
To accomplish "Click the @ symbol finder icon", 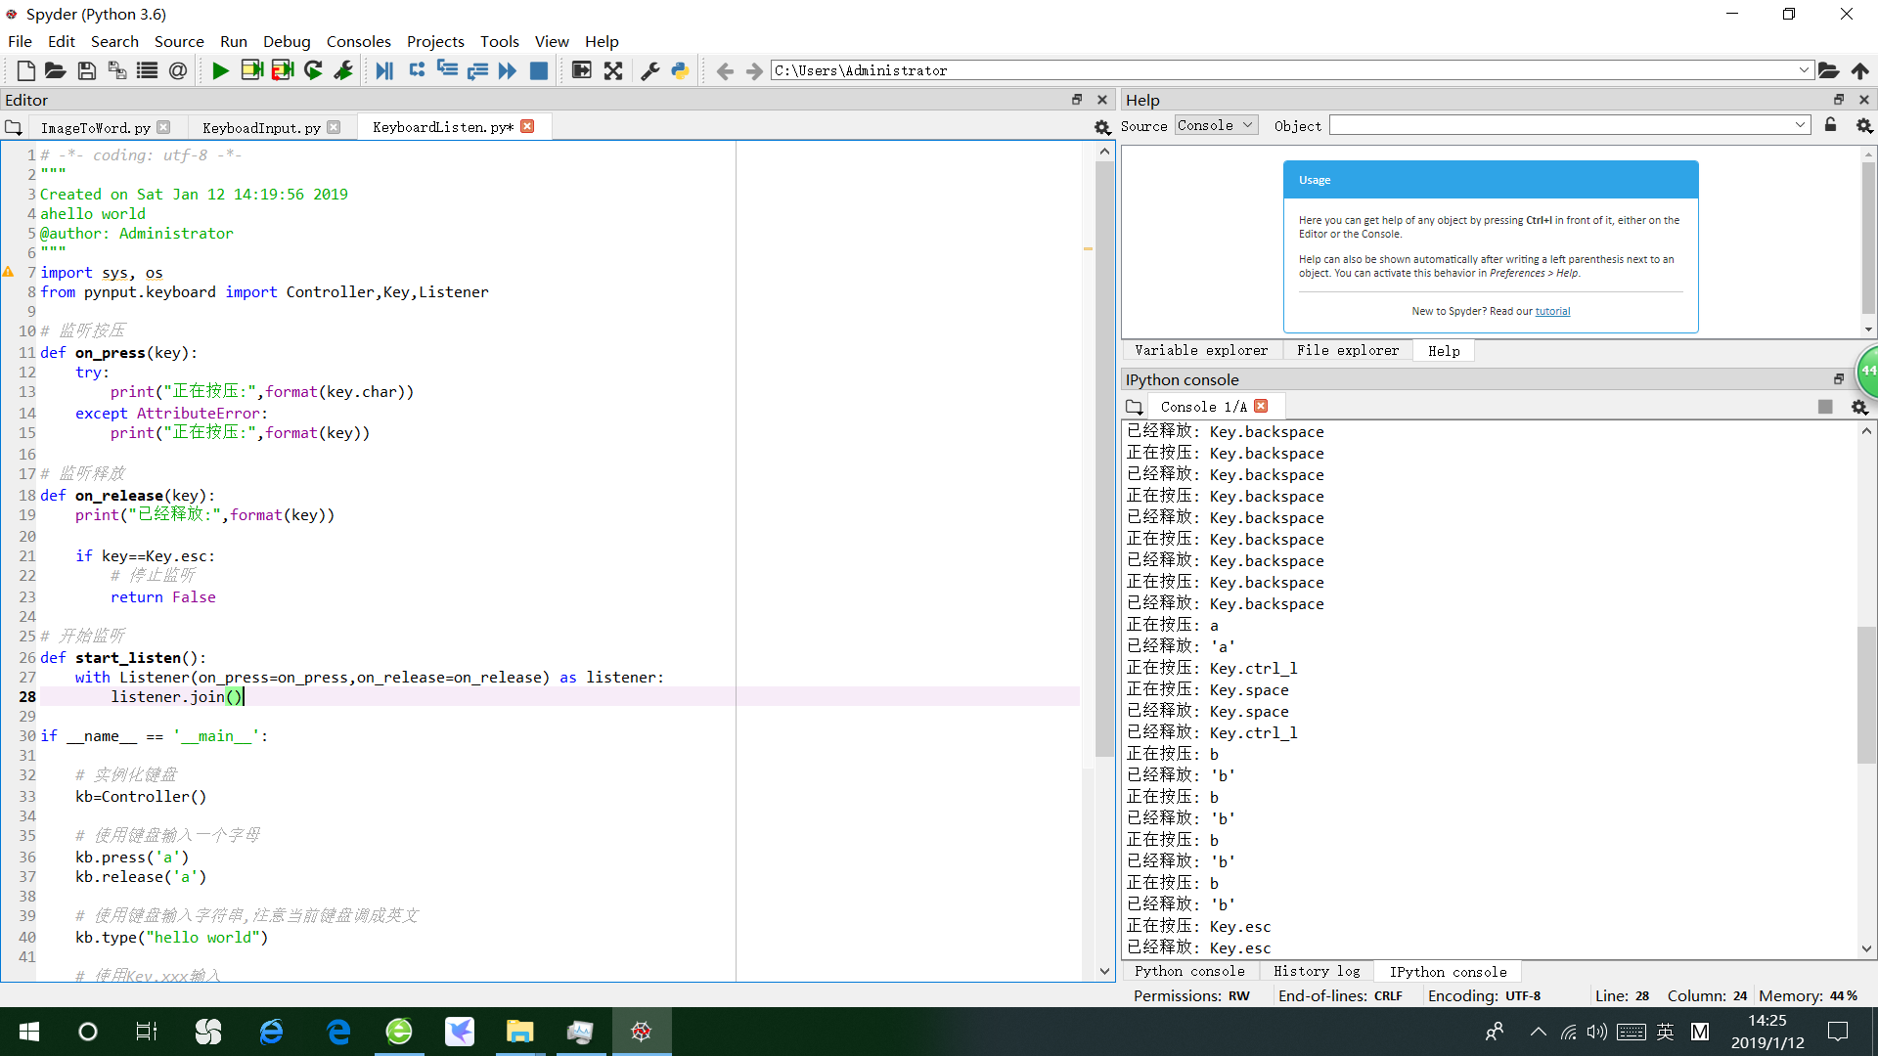I will [178, 70].
